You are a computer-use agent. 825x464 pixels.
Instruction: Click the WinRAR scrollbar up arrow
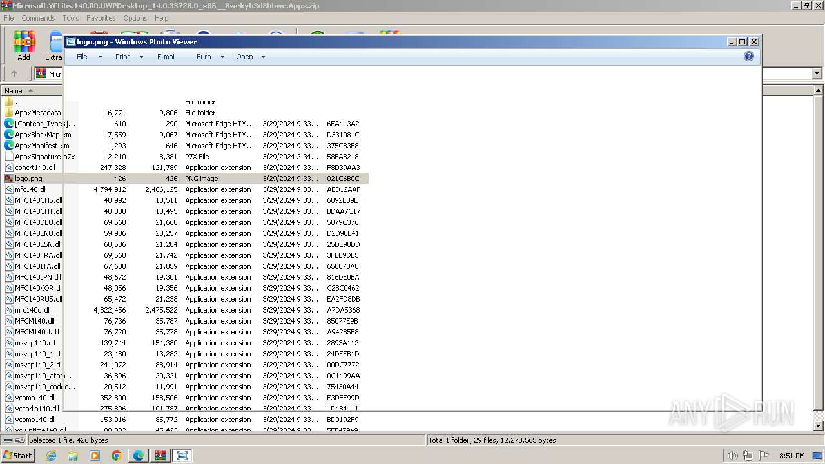point(819,92)
